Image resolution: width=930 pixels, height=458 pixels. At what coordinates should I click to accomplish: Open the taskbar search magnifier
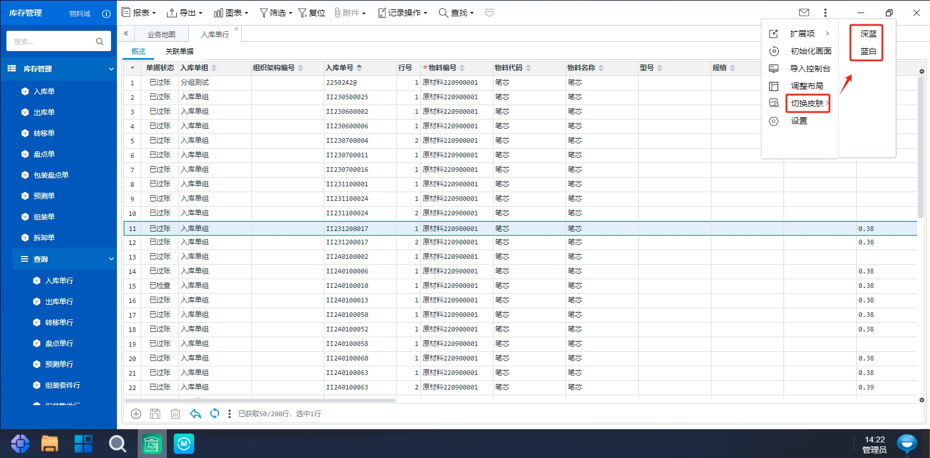pyautogui.click(x=117, y=444)
